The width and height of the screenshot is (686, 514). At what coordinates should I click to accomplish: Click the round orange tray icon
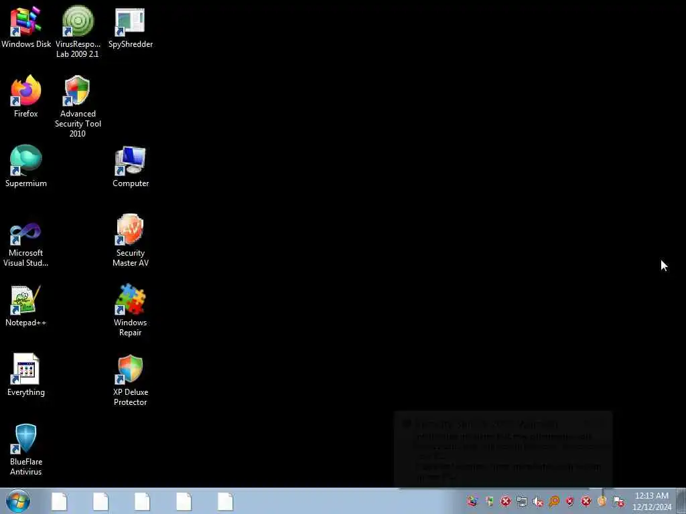coord(602,501)
